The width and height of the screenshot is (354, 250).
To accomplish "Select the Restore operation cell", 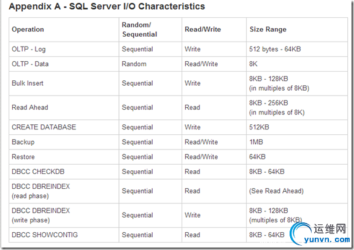I will tap(64, 157).
